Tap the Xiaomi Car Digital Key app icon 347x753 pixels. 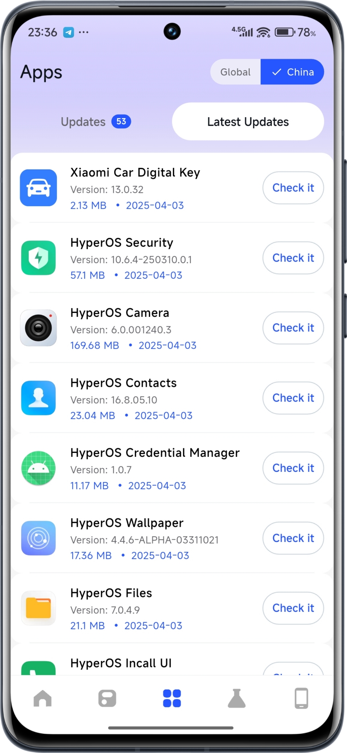pos(38,188)
